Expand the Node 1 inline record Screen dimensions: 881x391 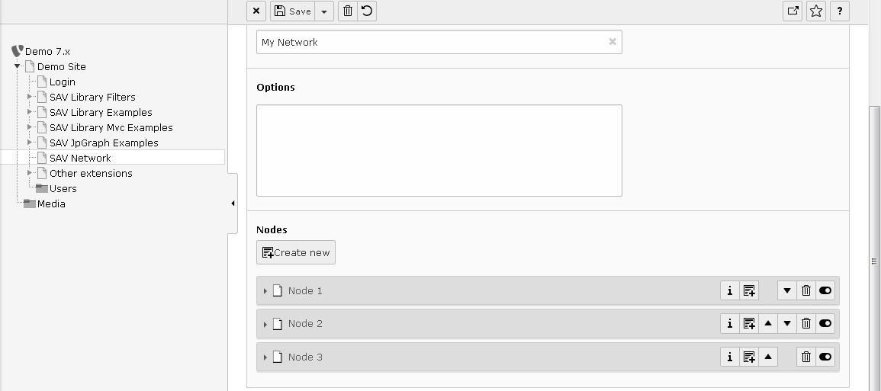pos(265,291)
